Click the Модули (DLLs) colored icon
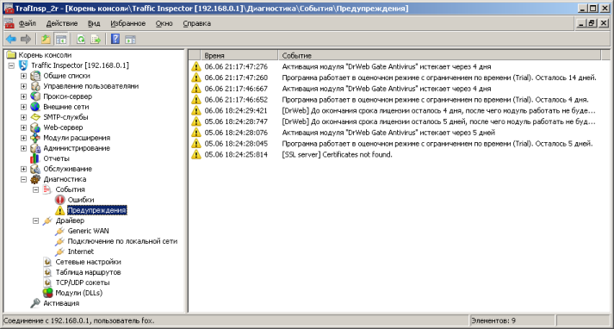The height and width of the screenshot is (329, 614). point(47,293)
